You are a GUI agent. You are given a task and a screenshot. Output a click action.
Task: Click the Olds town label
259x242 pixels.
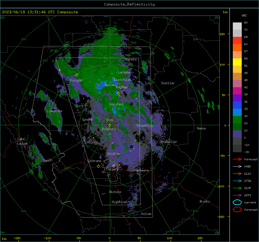point(110,120)
